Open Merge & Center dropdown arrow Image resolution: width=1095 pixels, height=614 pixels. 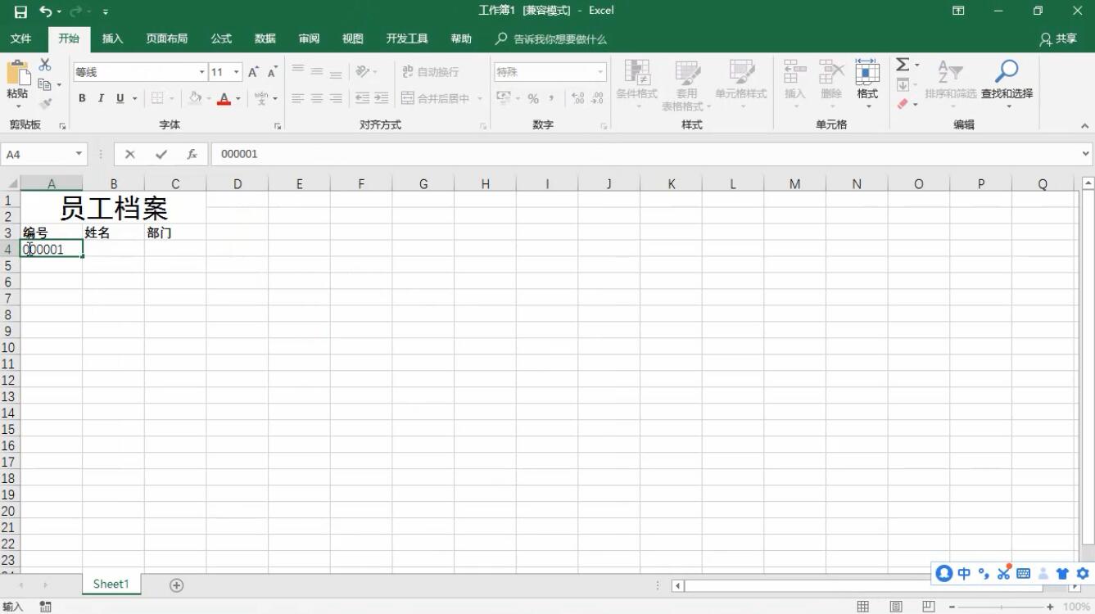(x=480, y=98)
